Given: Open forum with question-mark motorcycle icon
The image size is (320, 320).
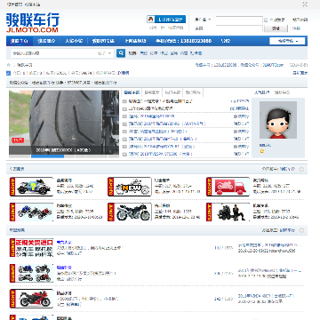Looking at the screenshot, I should coord(31,187).
